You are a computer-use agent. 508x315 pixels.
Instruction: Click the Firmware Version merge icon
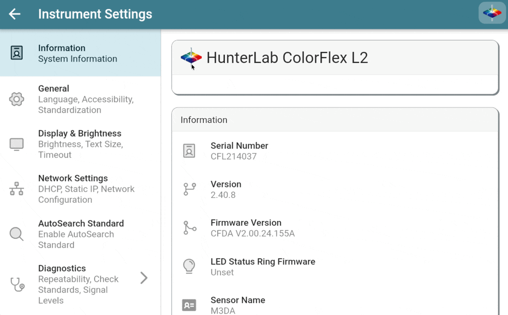click(189, 228)
